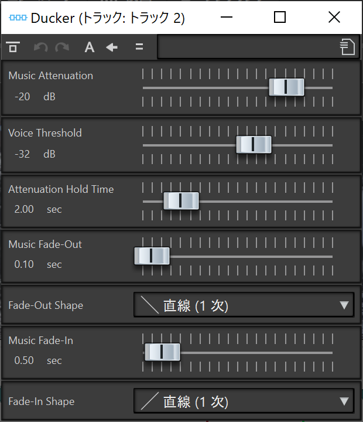
Task: Click the Music Attenuation slider handle
Action: point(286,87)
